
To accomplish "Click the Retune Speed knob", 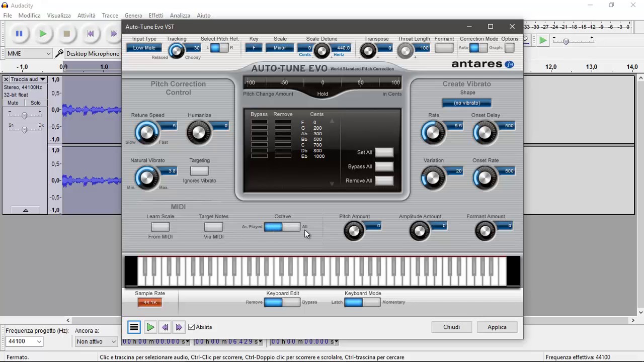I will [147, 133].
